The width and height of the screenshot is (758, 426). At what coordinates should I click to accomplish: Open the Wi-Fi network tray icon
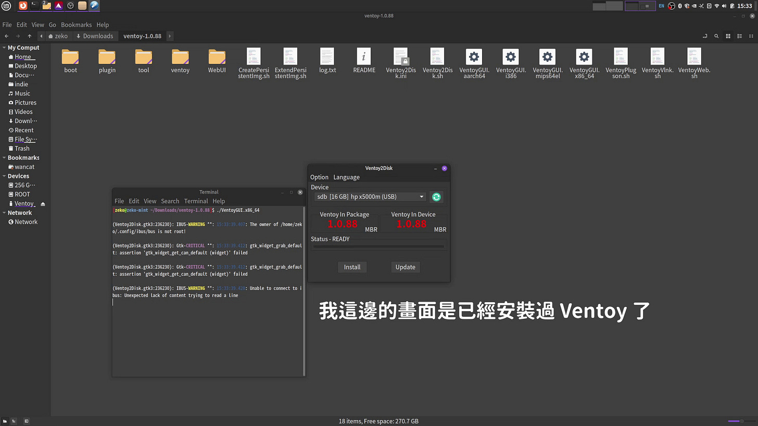point(717,6)
